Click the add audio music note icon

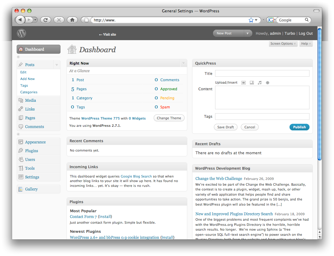260,83
